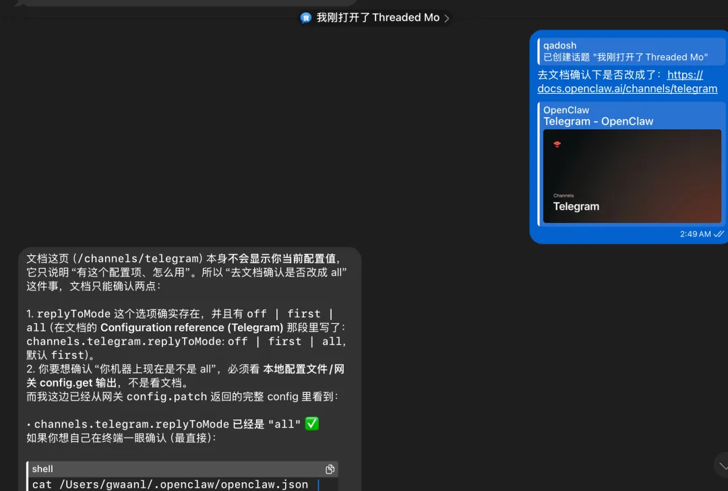
Task: Click the cat /Users/gwaanl/.openclaw/openclaw.json command
Action: 170,484
